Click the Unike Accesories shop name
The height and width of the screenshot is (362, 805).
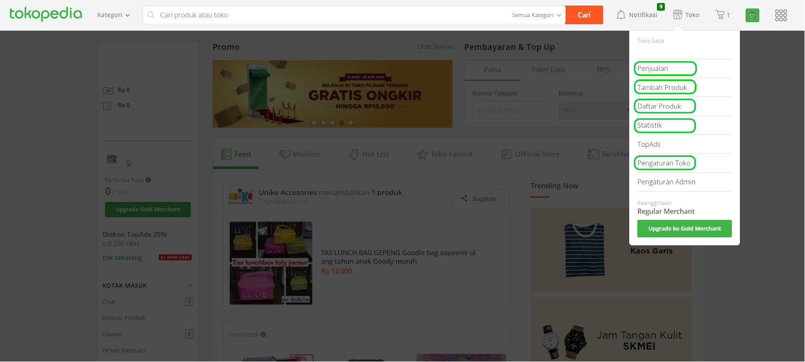288,193
